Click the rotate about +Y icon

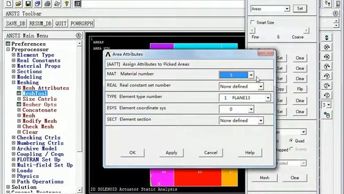[x=327, y=66]
